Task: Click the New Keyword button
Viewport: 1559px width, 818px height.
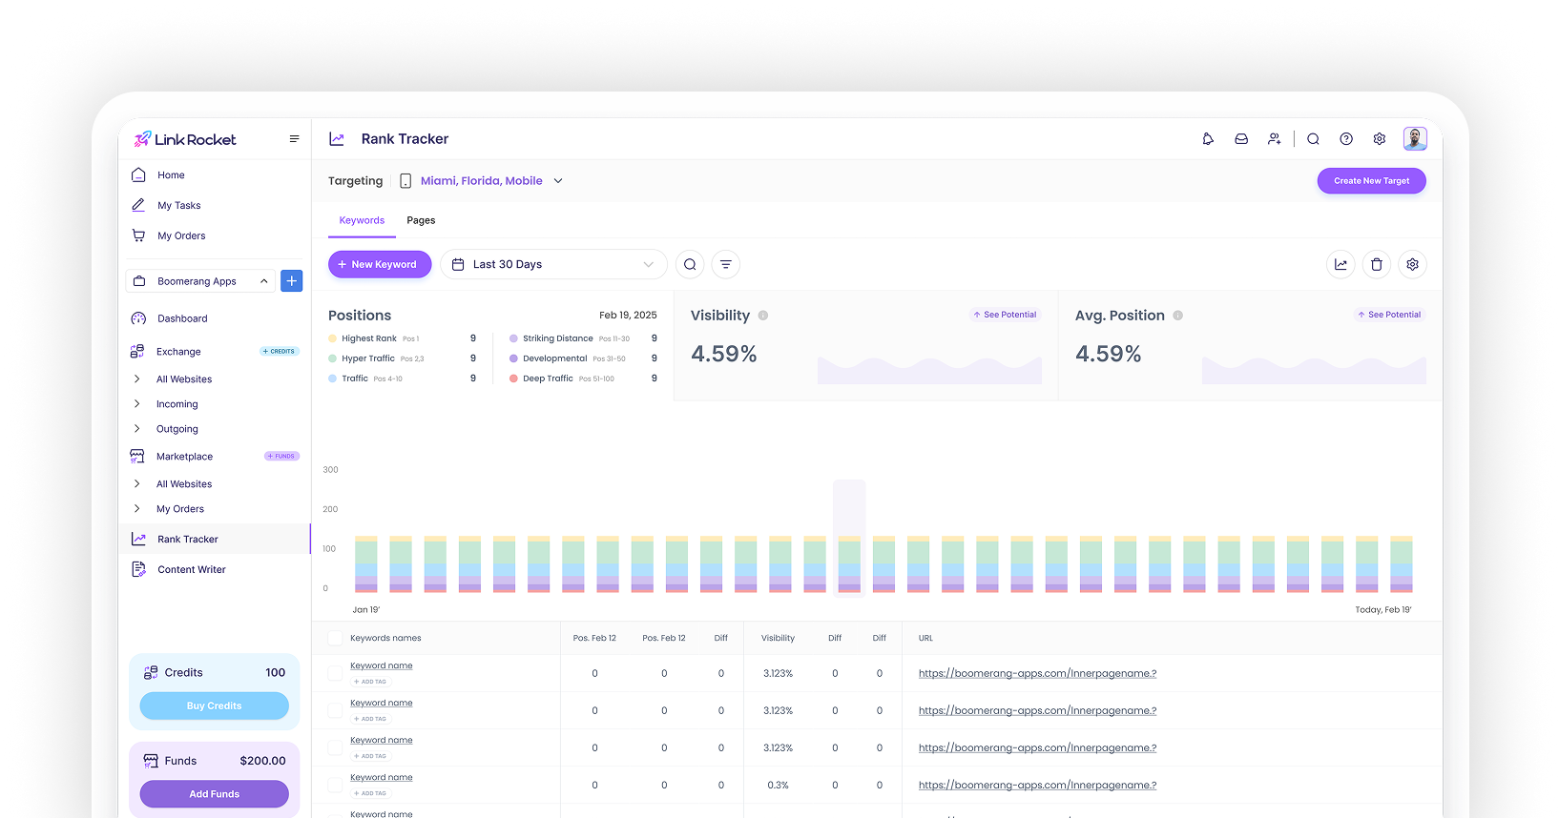Action: click(380, 265)
